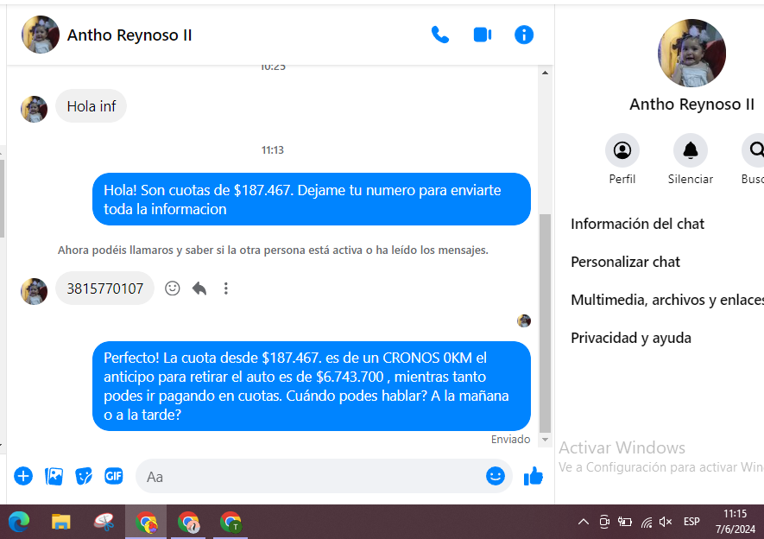Click the Aa message input field

[311, 476]
